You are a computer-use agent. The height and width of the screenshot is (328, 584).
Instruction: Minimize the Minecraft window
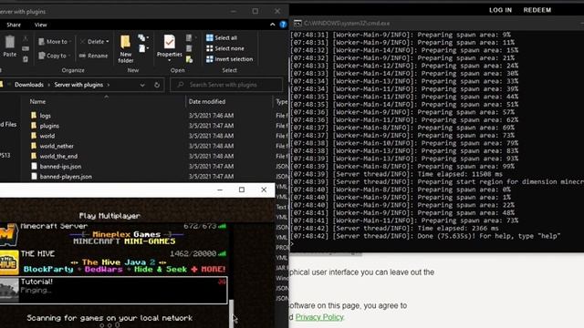220,190
